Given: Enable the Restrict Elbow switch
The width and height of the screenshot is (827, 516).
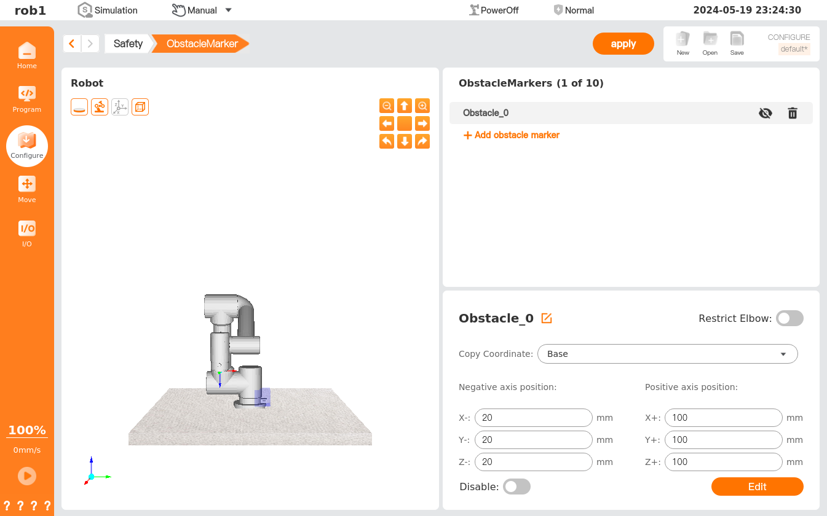Looking at the screenshot, I should click(789, 318).
